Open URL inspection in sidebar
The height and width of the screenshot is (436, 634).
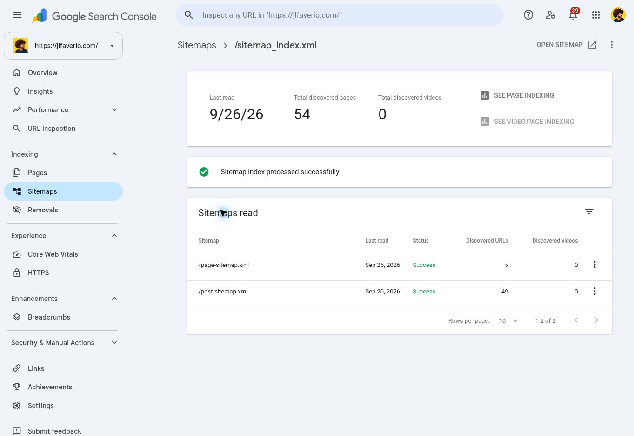(x=63, y=129)
